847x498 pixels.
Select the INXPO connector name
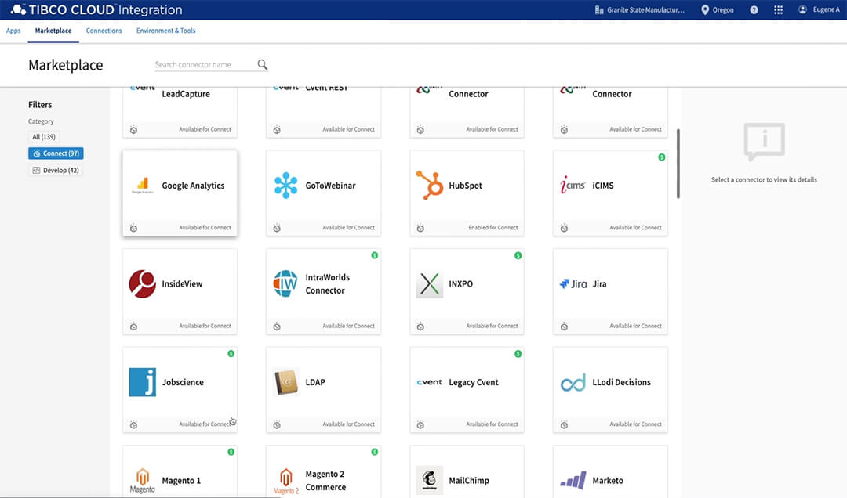pos(461,283)
